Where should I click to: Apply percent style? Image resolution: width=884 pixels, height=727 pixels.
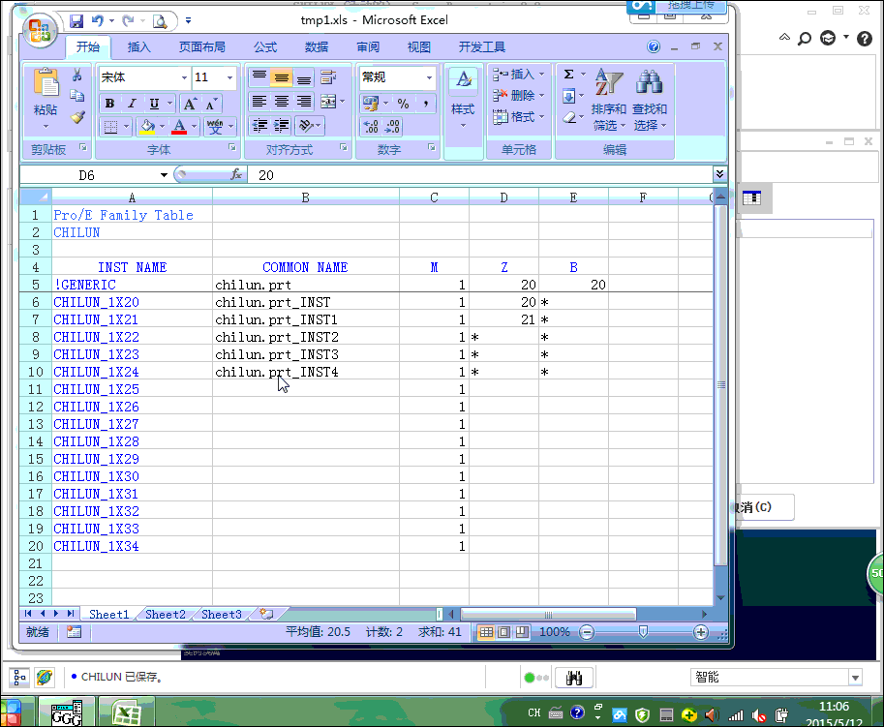pyautogui.click(x=403, y=104)
